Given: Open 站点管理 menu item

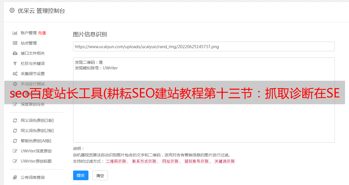Looking at the screenshot, I should point(29,43).
